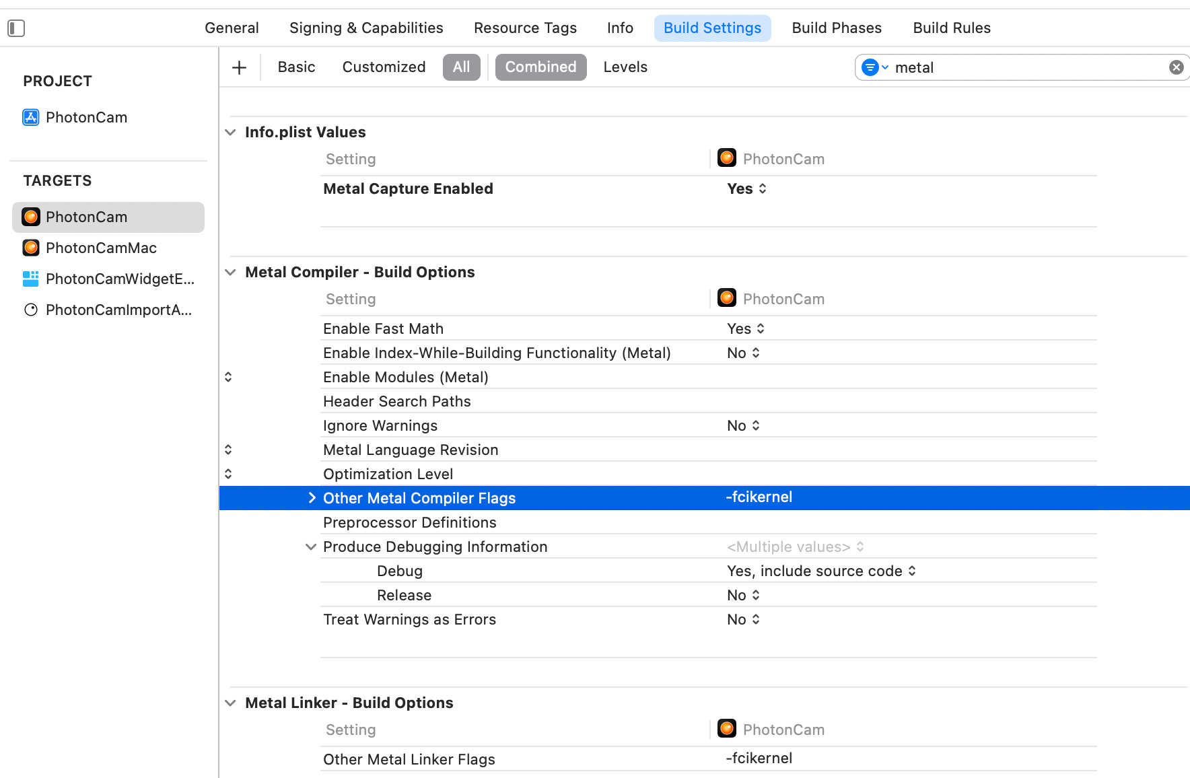Change Enable Index-While-Building Functionality value
1190x778 pixels.
tap(743, 353)
